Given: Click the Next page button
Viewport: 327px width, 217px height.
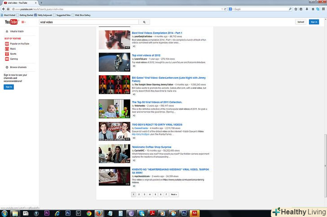Looking at the screenshot, I should click(x=174, y=195).
